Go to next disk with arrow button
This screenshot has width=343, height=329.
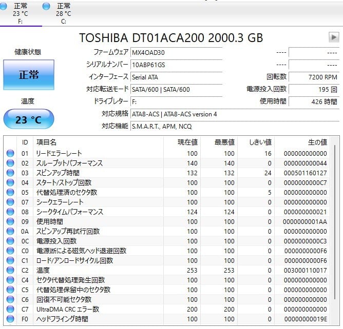[x=334, y=37]
